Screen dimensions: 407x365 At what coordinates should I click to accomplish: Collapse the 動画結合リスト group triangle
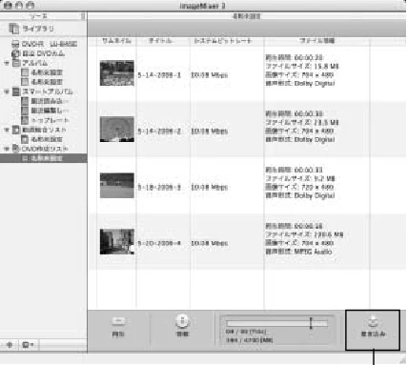point(6,130)
